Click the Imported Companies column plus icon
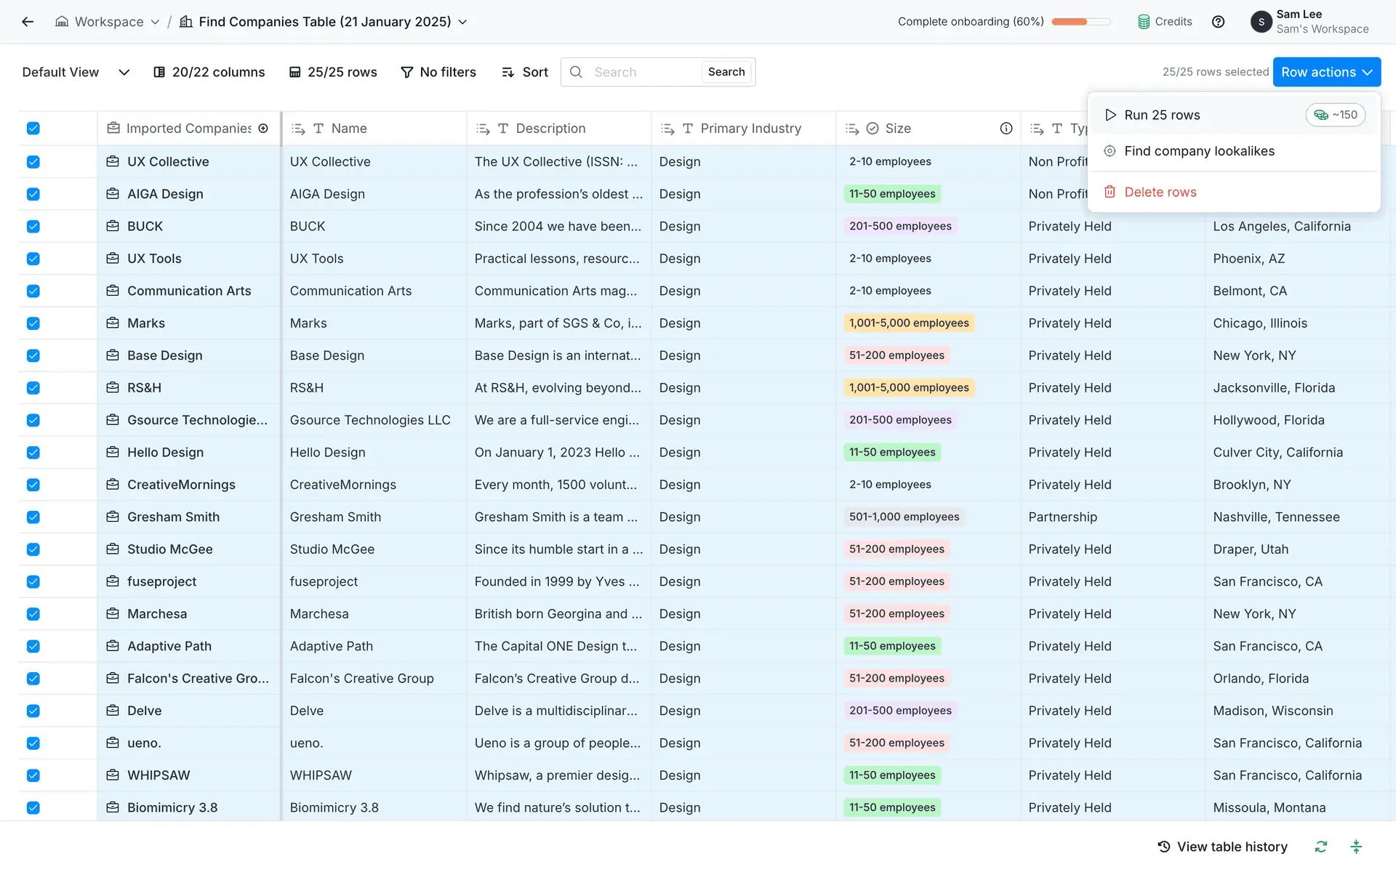The height and width of the screenshot is (872, 1396). pyautogui.click(x=263, y=129)
